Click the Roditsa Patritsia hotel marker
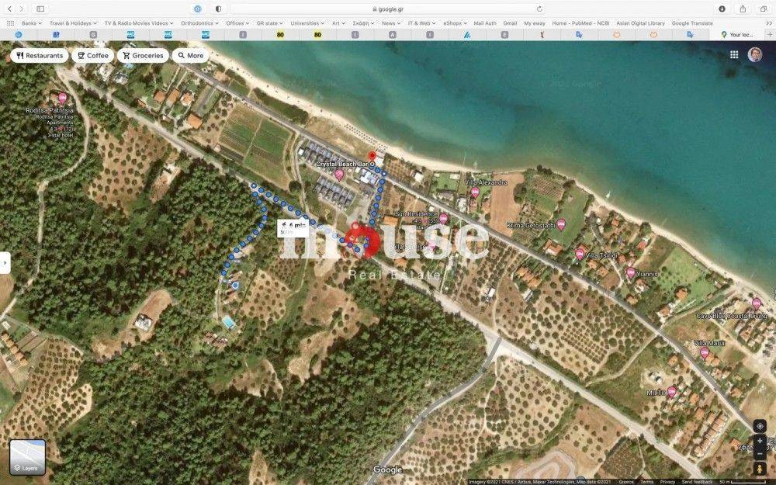 point(63,99)
